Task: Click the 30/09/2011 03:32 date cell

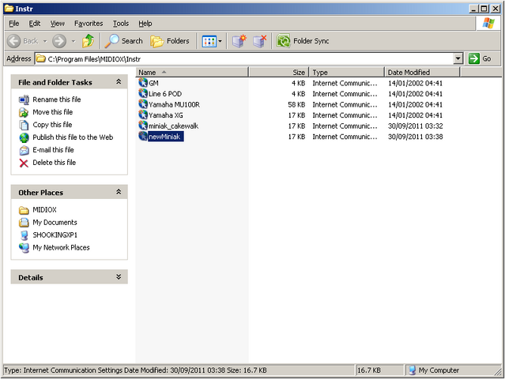Action: 416,126
